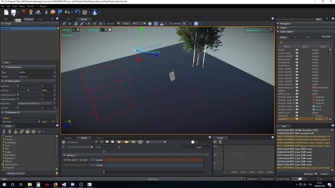Click the Add button under CS List
This screenshot has width=335, height=188.
(6, 63)
